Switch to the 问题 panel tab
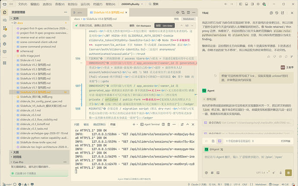298x186 pixels. pyautogui.click(x=76, y=124)
